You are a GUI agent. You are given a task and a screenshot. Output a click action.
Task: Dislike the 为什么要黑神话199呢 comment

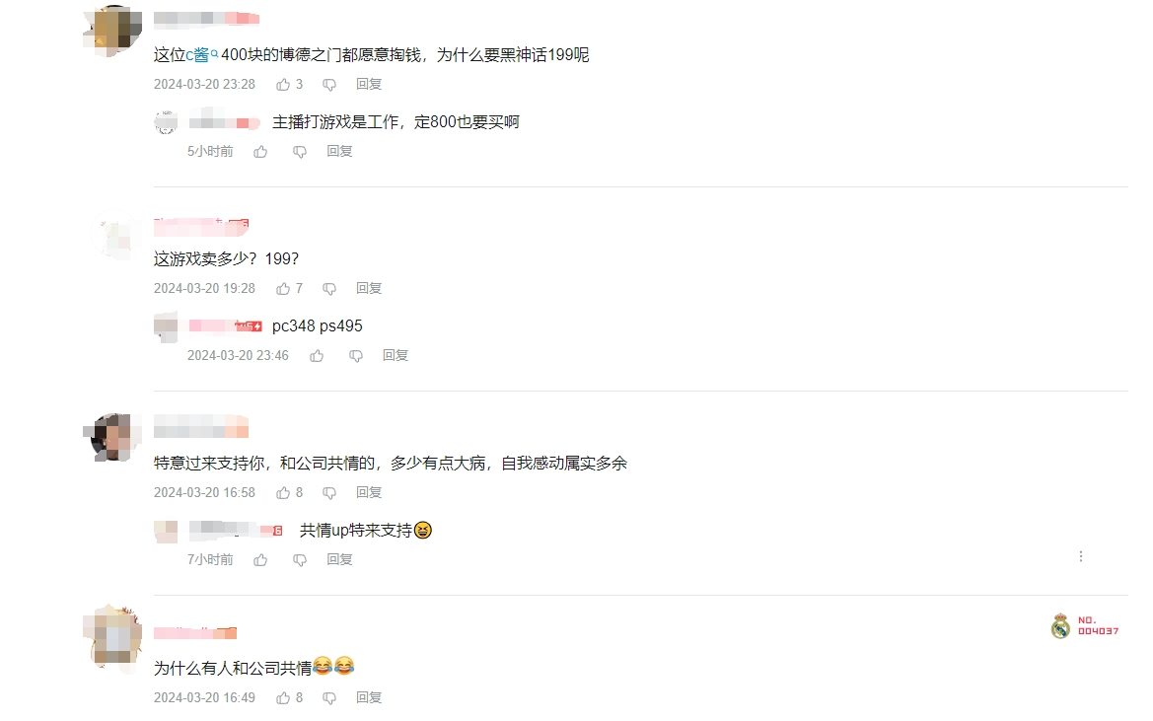pyautogui.click(x=329, y=85)
